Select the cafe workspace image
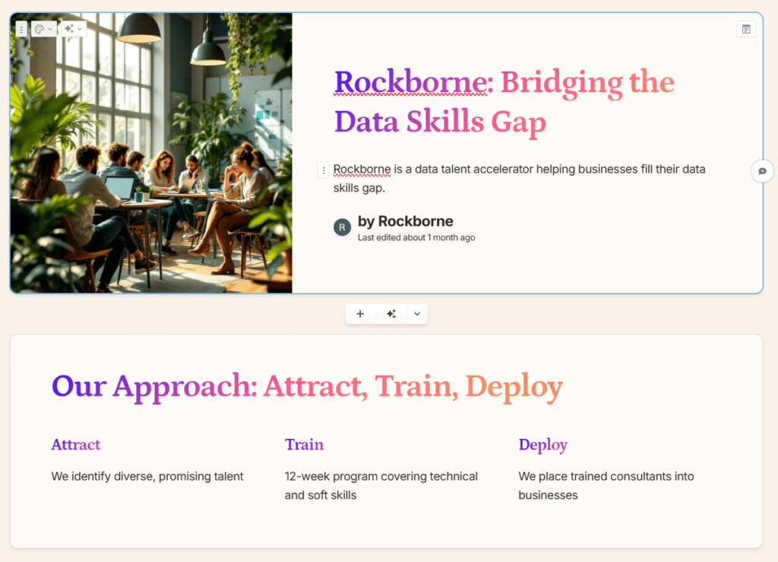The width and height of the screenshot is (778, 562). [151, 153]
